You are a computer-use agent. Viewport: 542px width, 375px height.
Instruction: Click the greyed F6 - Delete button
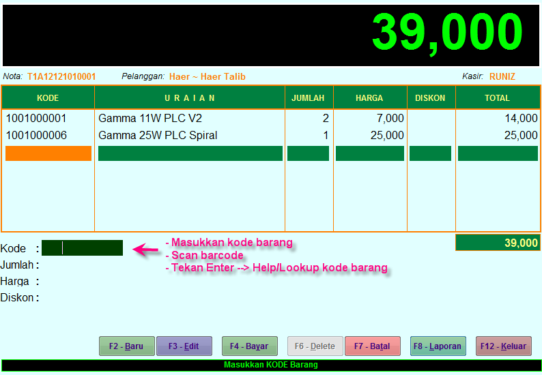coord(315,346)
